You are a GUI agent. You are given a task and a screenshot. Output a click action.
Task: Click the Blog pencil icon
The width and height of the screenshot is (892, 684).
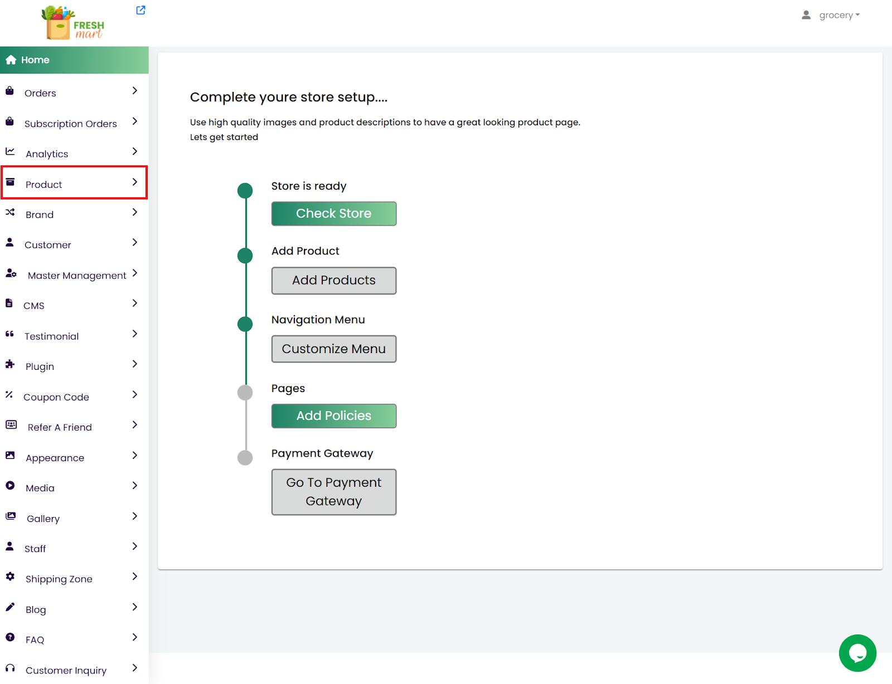(10, 607)
